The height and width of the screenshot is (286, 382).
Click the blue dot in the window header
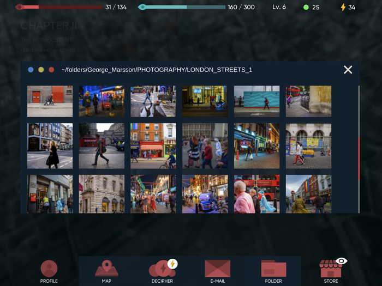[31, 70]
